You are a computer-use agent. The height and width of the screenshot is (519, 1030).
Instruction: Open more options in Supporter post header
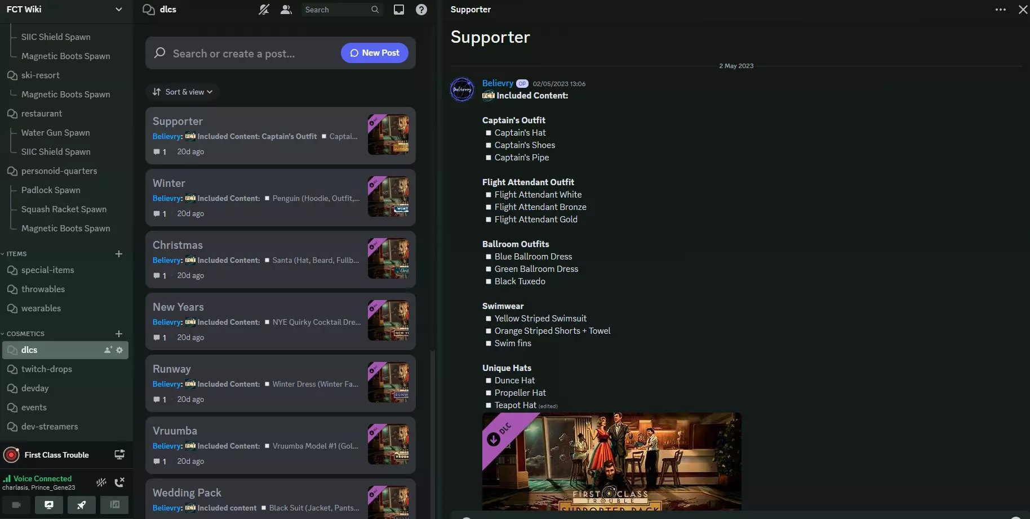point(1001,10)
